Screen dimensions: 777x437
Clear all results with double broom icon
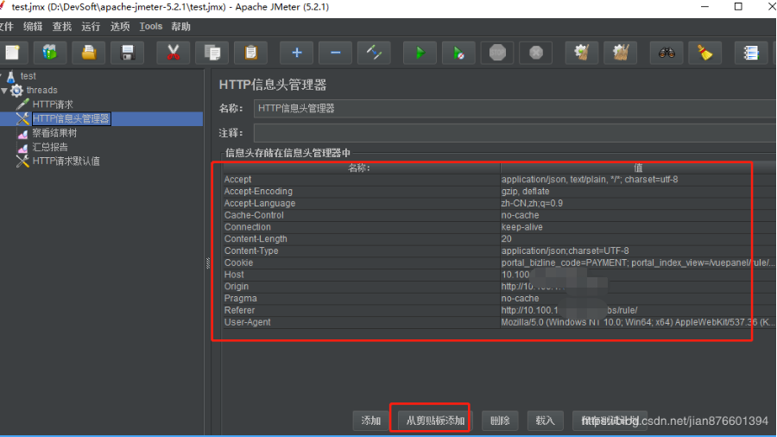pyautogui.click(x=621, y=53)
